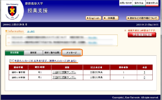Viewport: 162px width, 100px height.
Task: Open the 操作方法 help button
Action: coord(139,3)
